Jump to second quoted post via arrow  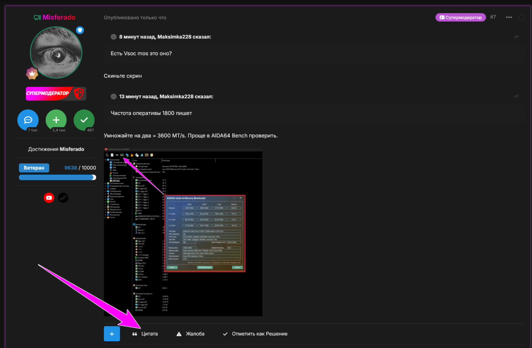(517, 96)
